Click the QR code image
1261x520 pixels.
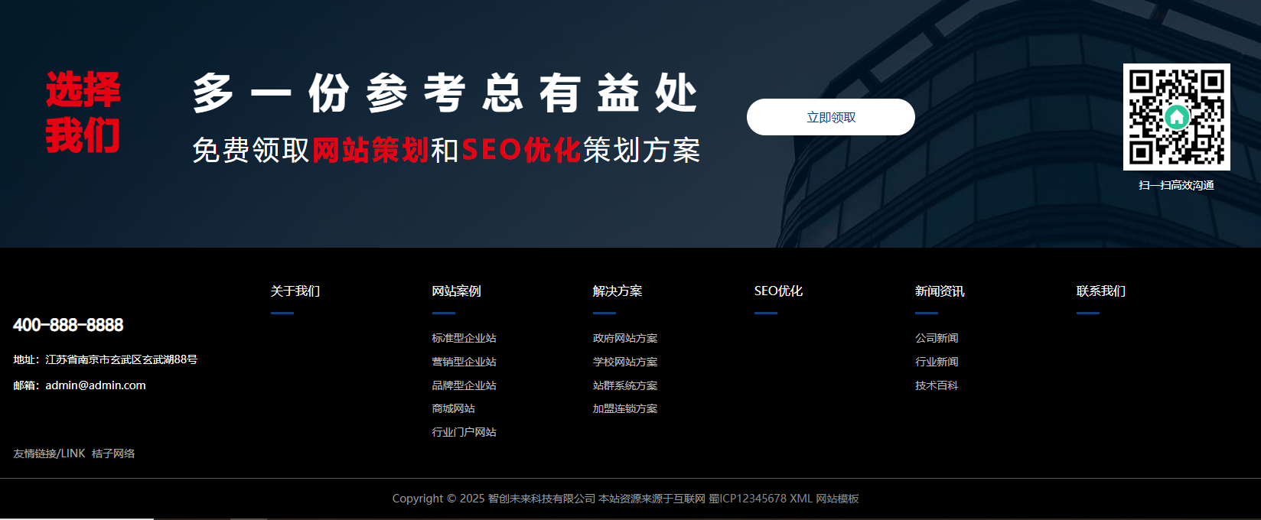[x=1176, y=117]
